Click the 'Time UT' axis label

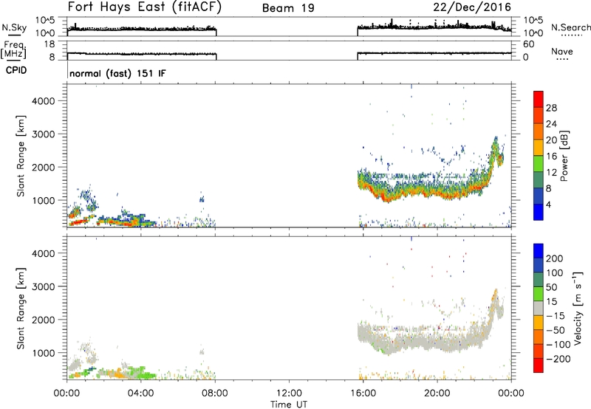coord(289,405)
